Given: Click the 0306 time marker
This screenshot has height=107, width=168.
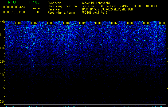Looking at the screenshot, I should [x=98, y=23].
